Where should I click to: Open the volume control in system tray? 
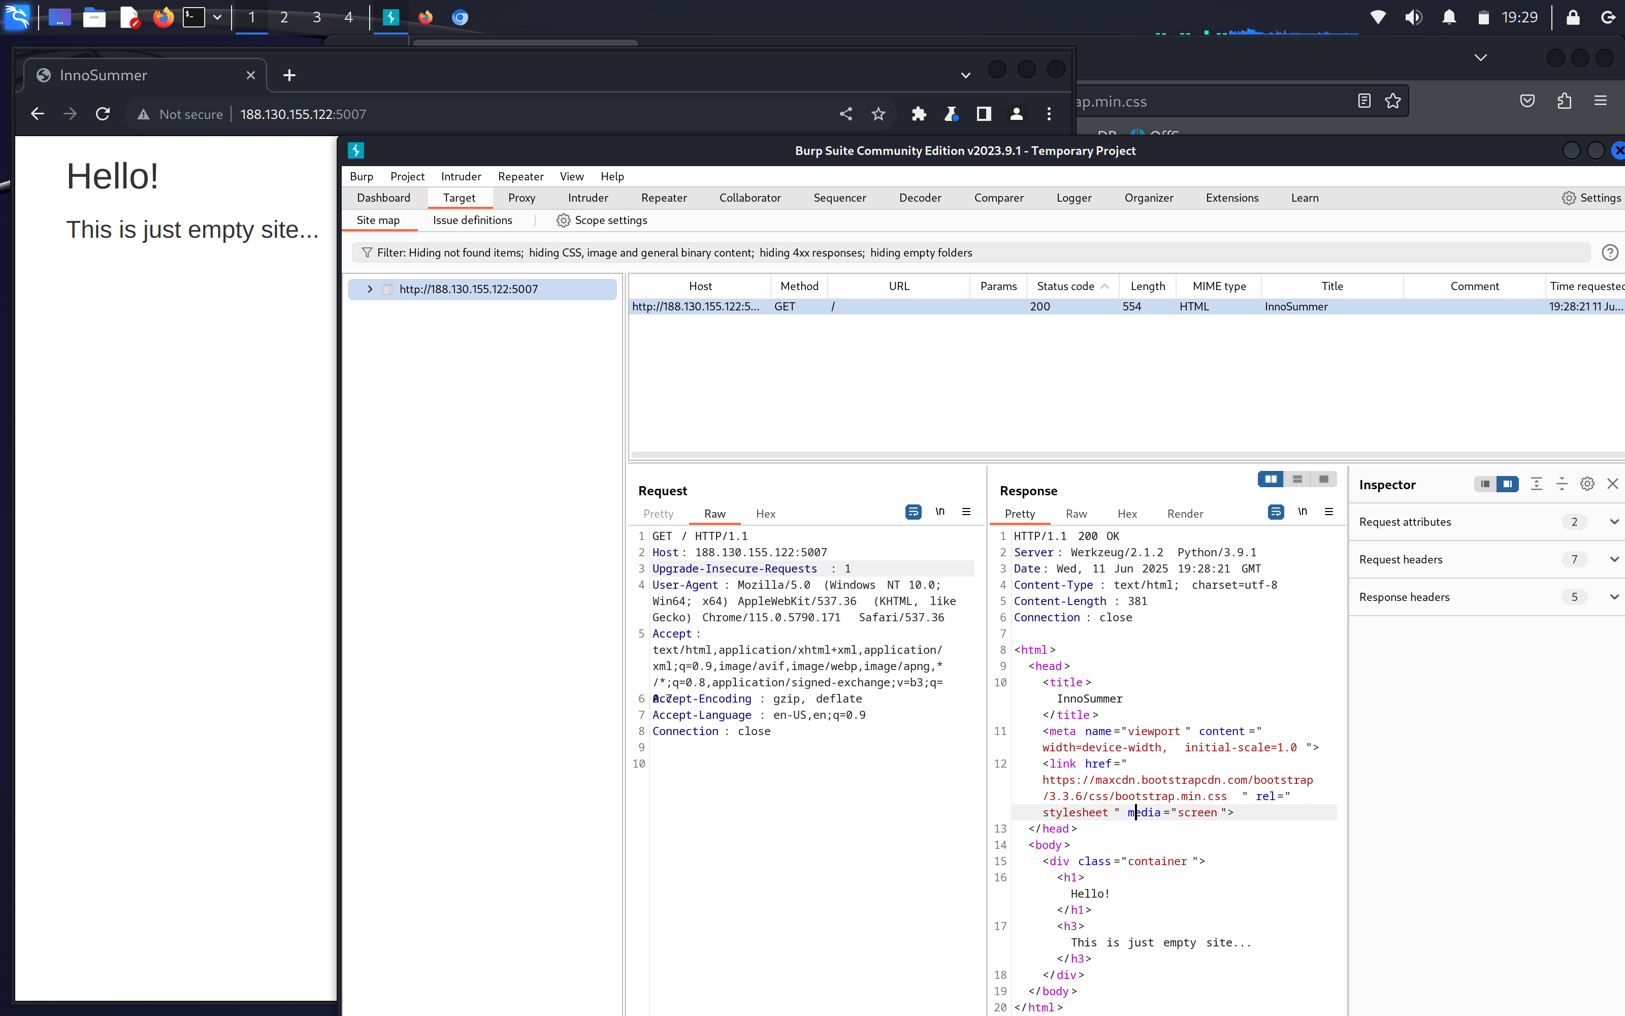(1413, 17)
